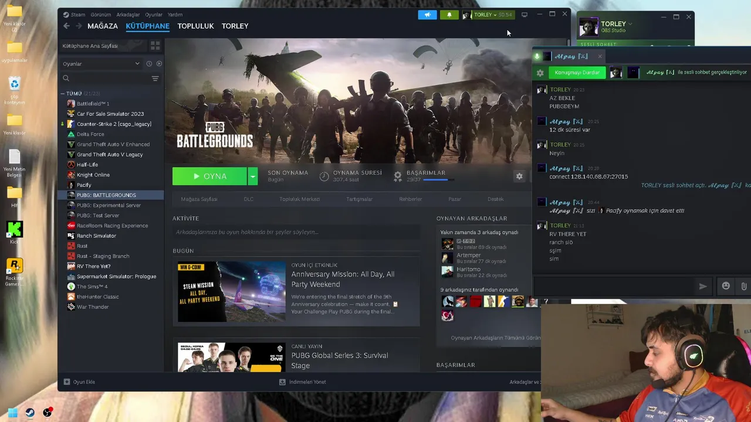This screenshot has width=751, height=422.
Task: Open Steam from the Windows taskbar
Action: (x=30, y=413)
